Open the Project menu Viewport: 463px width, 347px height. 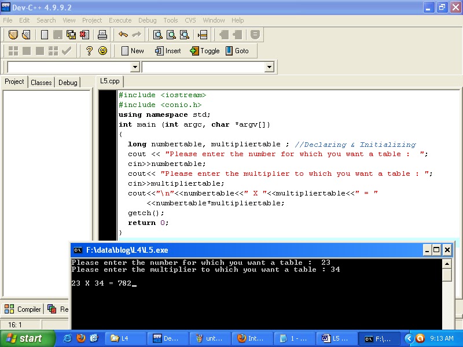point(92,20)
